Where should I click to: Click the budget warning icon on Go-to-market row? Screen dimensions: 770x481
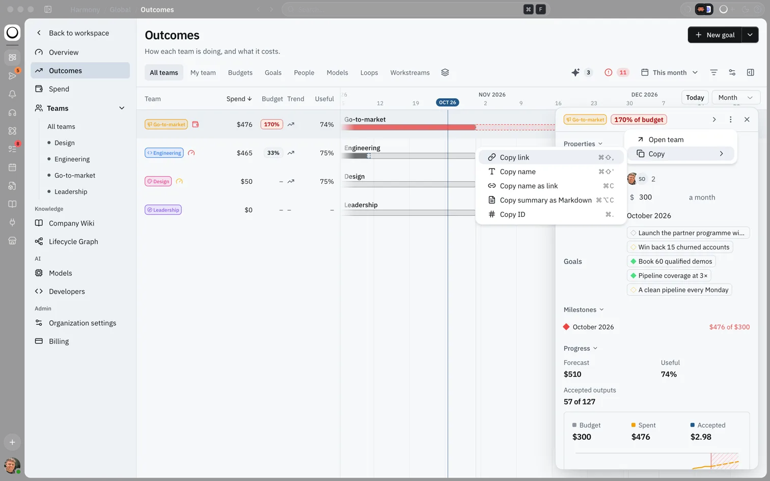[x=195, y=124]
